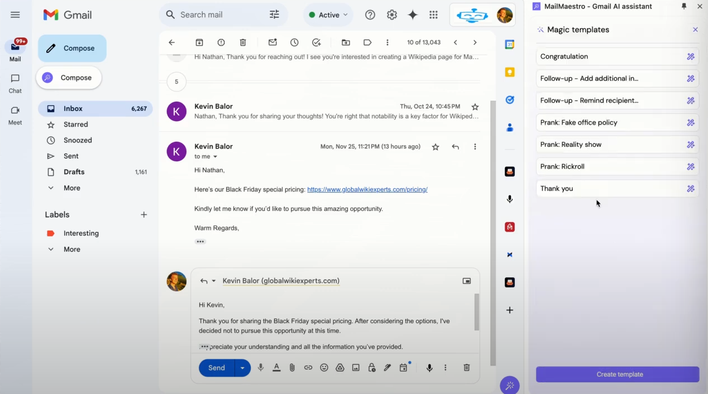
Task: Open the Active status dropdown
Action: [328, 15]
